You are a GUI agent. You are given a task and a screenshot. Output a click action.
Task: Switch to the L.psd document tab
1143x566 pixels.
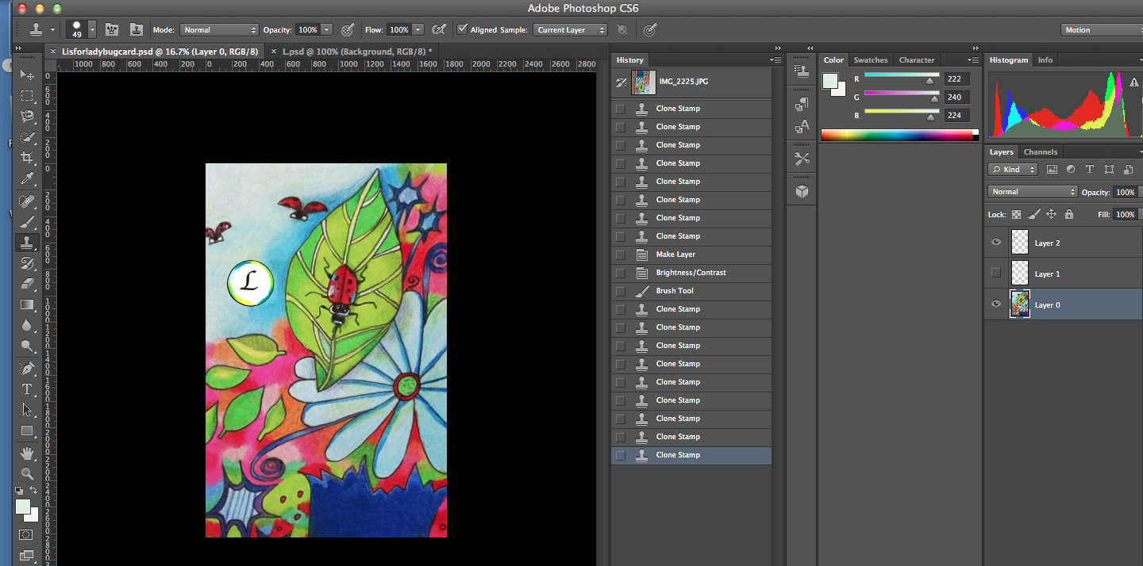[x=356, y=52]
